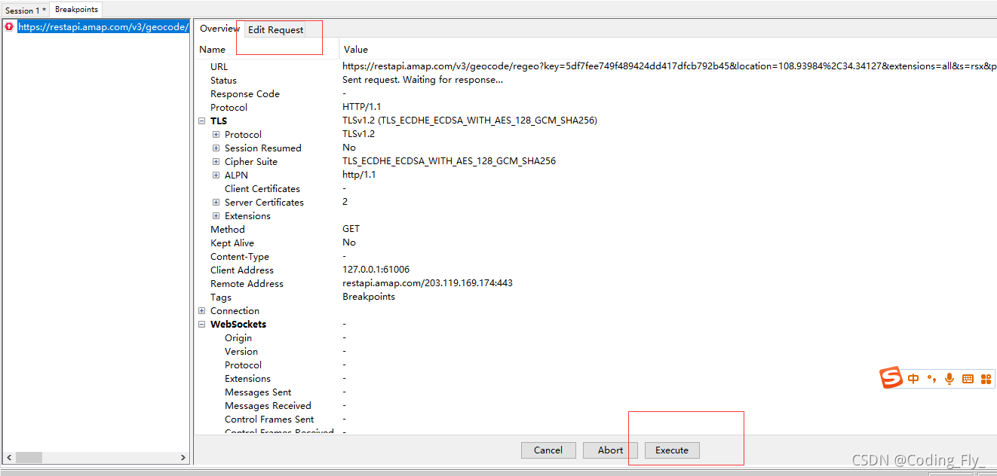The image size is (997, 476).
Task: Click the 'Sent request. Waiting for response...' value
Action: [422, 80]
